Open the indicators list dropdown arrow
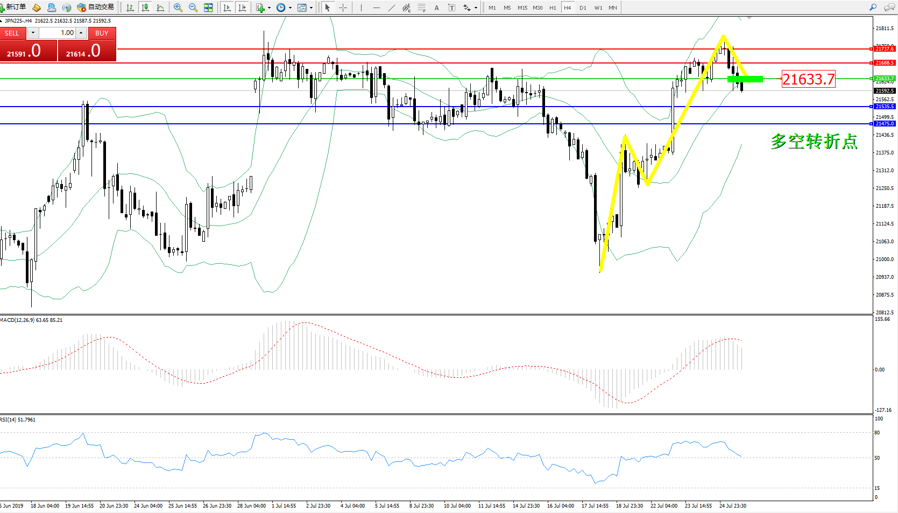898x513 pixels. pos(269,8)
